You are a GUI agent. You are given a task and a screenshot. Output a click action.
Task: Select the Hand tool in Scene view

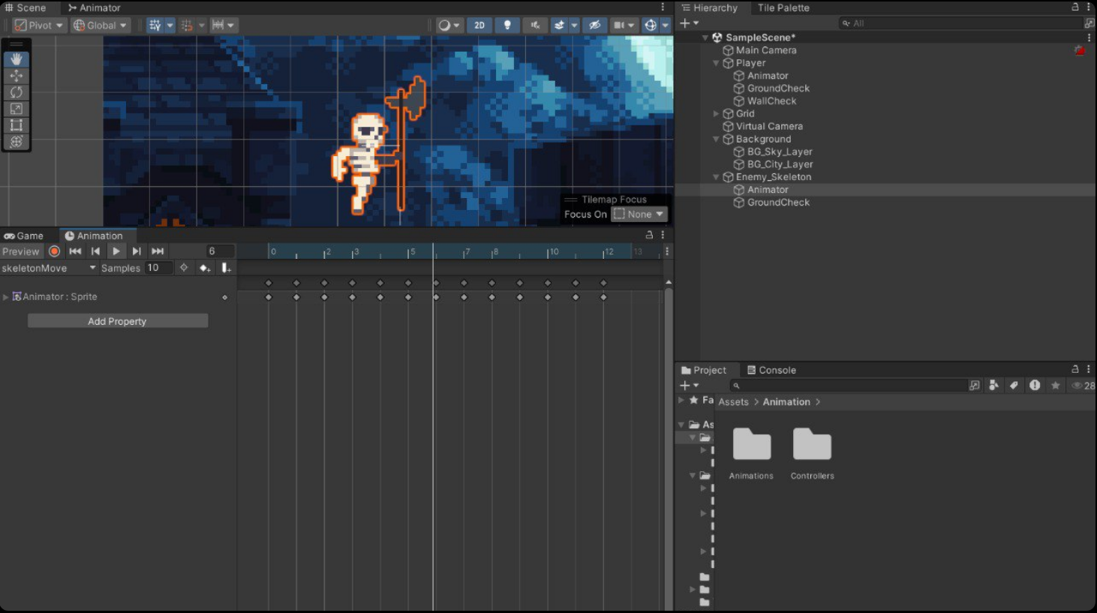pos(16,59)
